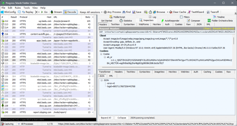Open Find sessions binoculars
This screenshot has width=237, height=126.
127,12
